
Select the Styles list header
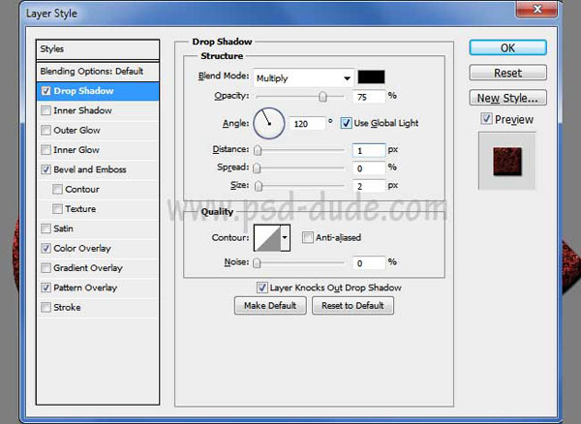click(98, 49)
